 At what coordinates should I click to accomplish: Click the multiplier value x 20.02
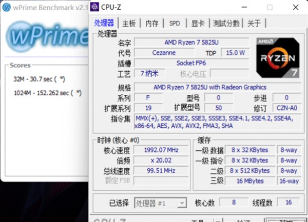[x=161, y=160]
